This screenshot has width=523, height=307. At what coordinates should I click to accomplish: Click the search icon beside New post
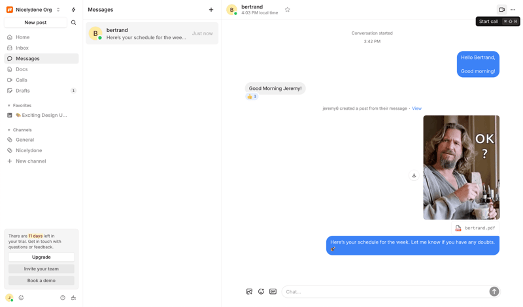click(x=73, y=23)
